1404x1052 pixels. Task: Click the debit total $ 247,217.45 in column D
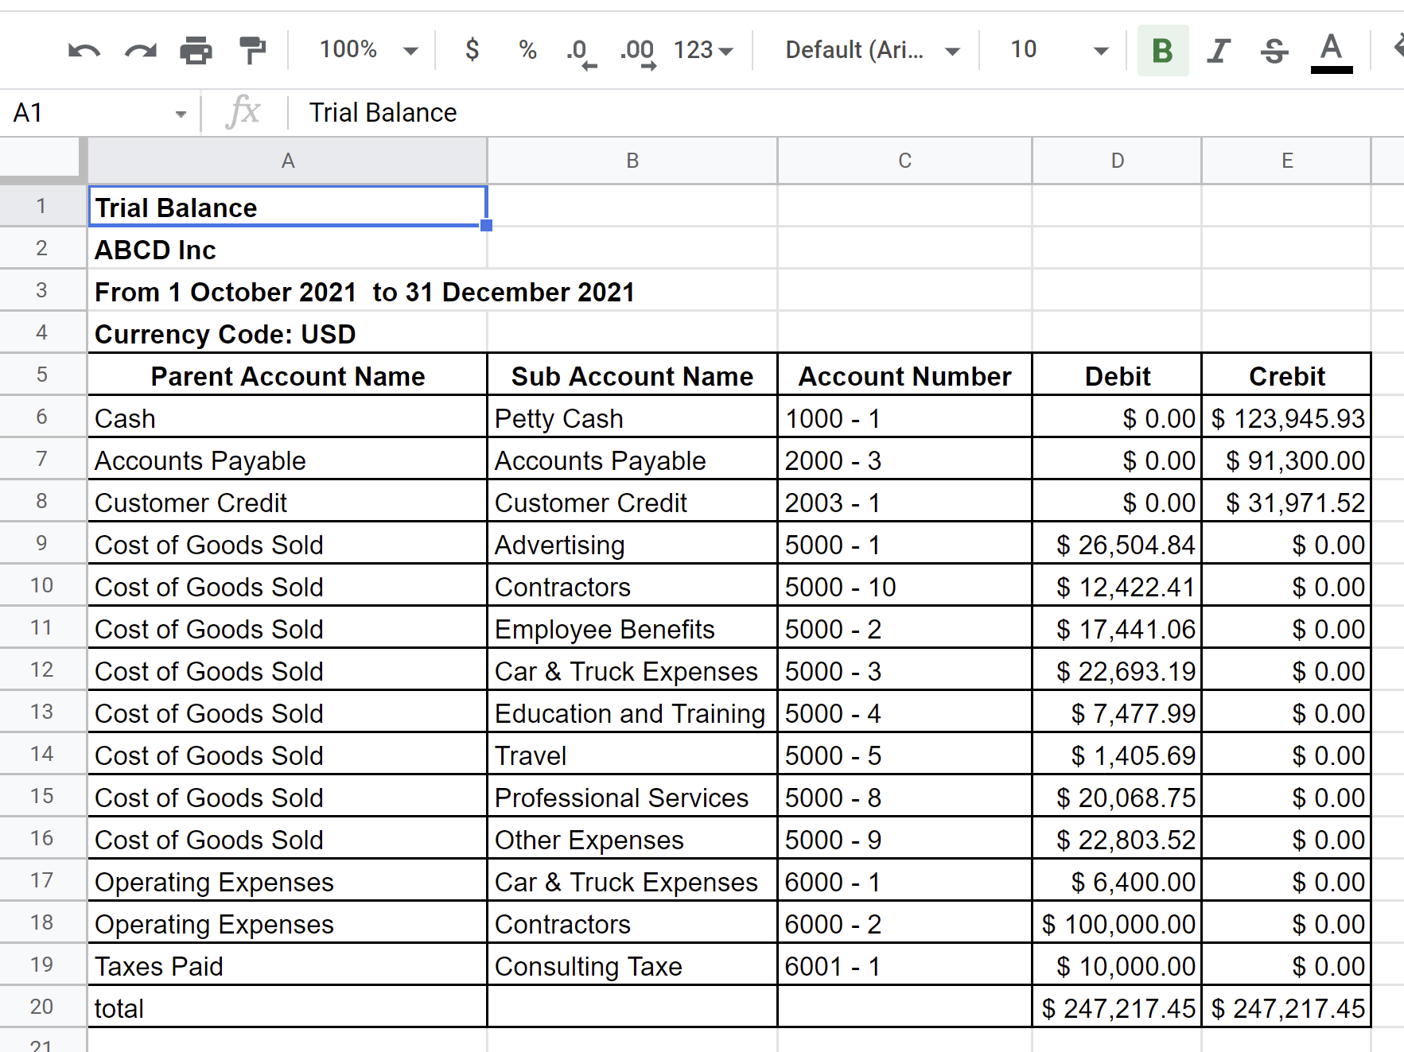(1117, 1008)
